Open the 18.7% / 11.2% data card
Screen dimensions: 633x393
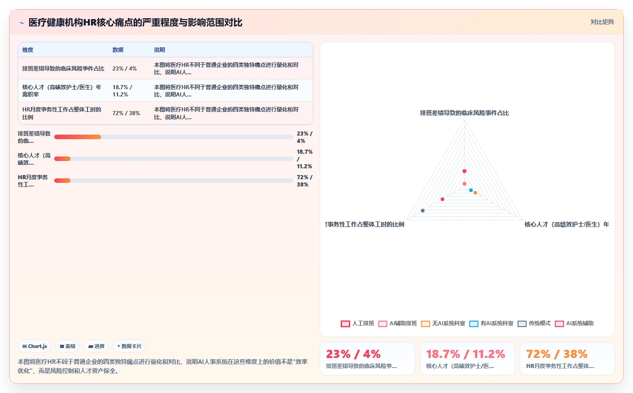tap(467, 358)
